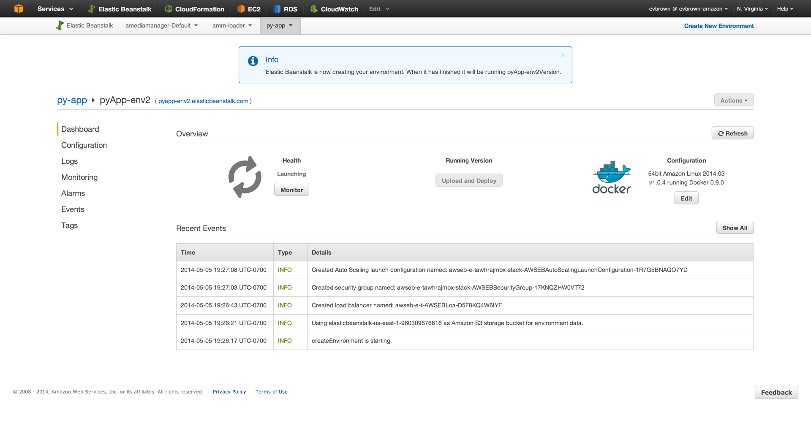
Task: Open CloudFormation shortcut in top bar
Action: (194, 9)
